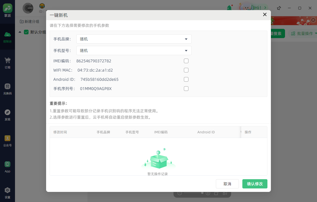The width and height of the screenshot is (317, 202).
Task: Close the red promotional banner
Action: tap(313, 20)
